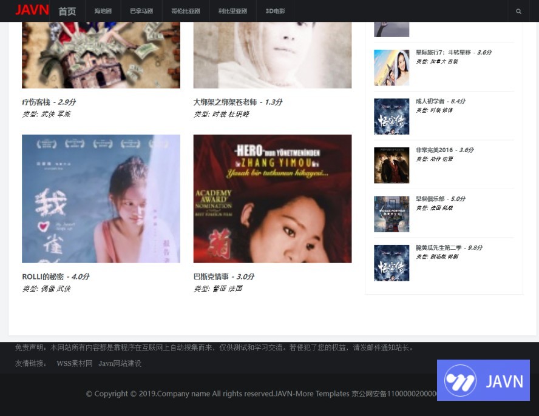Click the red JAVN site logo

tap(32, 10)
